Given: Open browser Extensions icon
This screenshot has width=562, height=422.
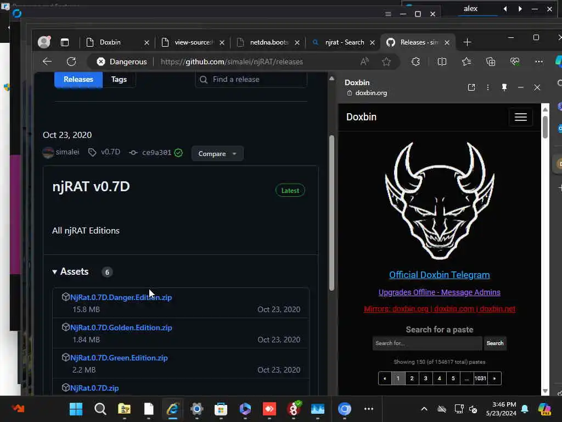Looking at the screenshot, I should click(416, 62).
